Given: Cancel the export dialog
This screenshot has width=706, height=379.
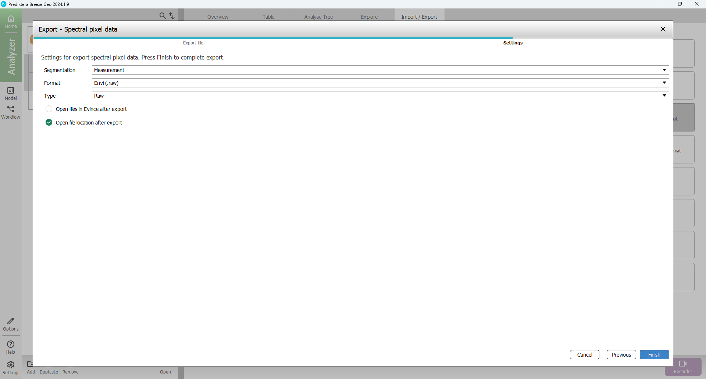Looking at the screenshot, I should coord(584,355).
